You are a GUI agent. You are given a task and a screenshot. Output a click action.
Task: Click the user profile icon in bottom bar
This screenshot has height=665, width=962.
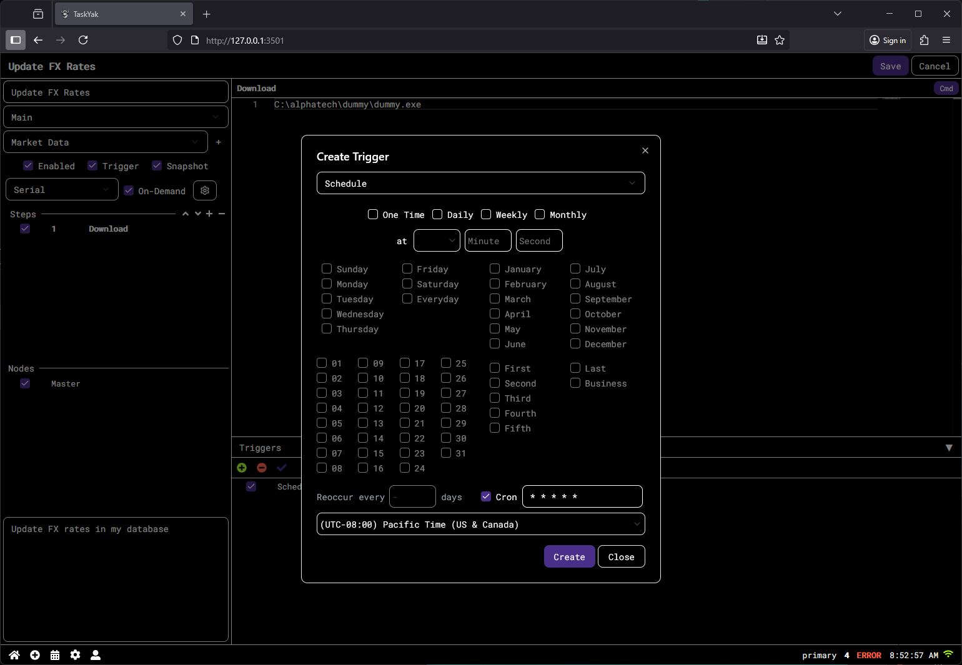(96, 655)
